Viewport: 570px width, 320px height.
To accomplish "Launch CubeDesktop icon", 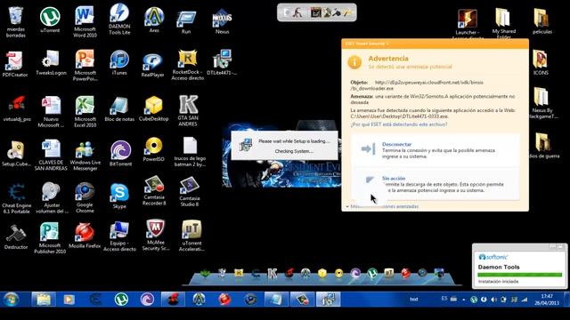I will [x=154, y=105].
